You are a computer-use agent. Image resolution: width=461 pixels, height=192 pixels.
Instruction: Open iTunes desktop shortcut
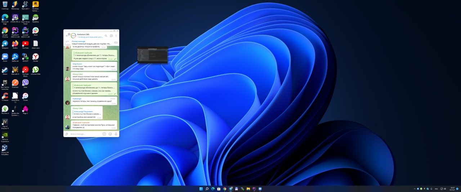point(25,97)
